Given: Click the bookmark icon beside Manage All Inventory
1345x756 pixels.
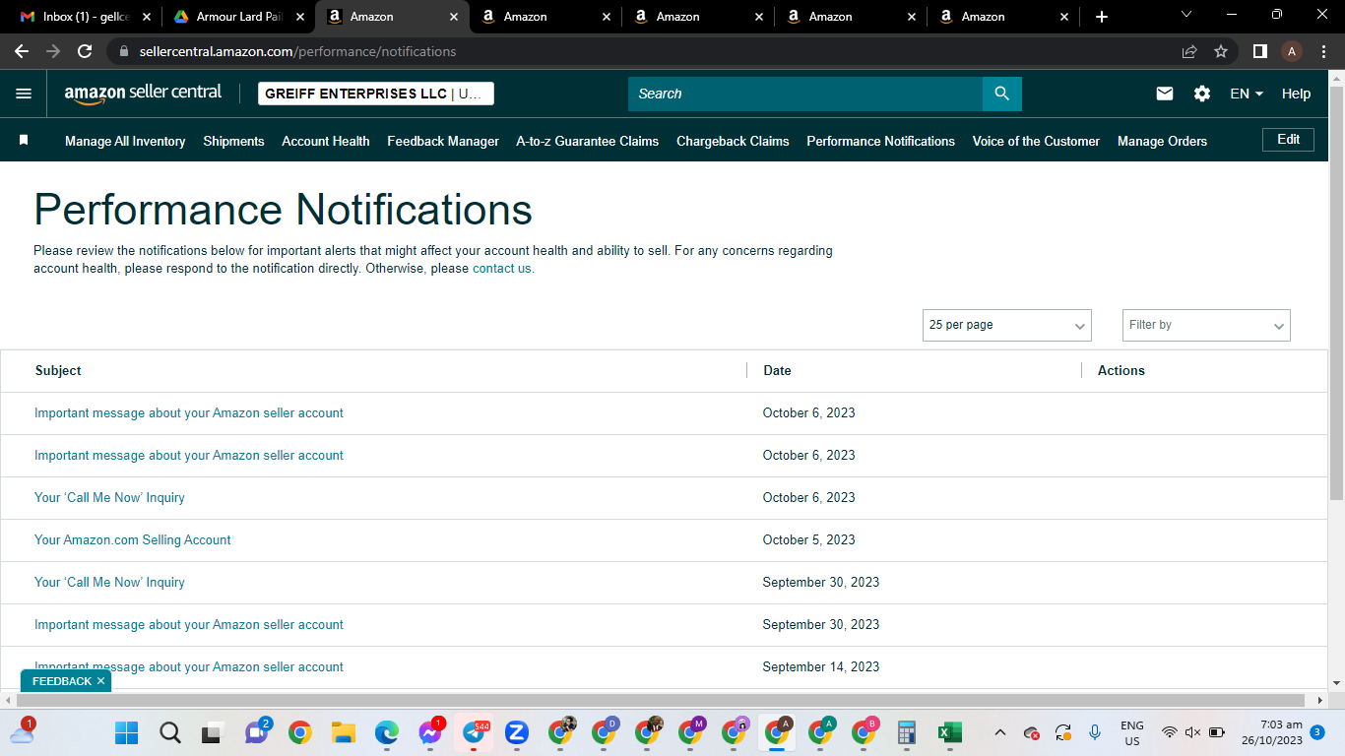Looking at the screenshot, I should pos(24,141).
